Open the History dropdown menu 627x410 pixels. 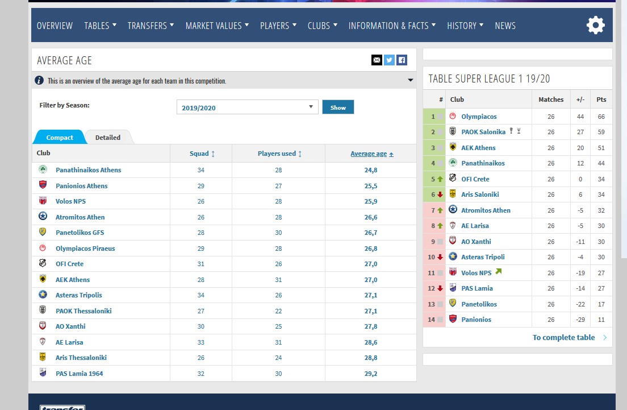(x=465, y=26)
